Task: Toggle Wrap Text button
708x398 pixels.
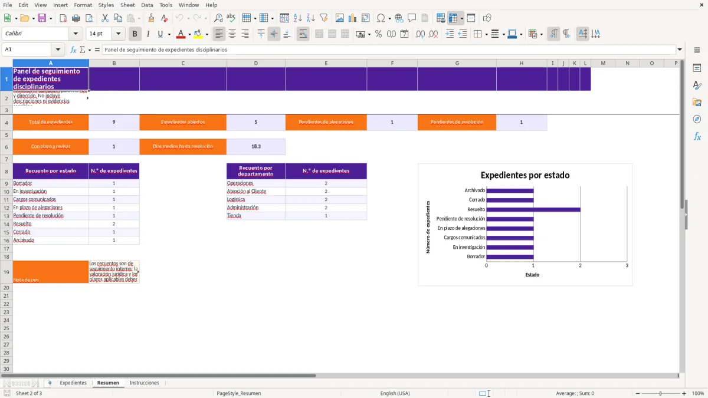Action: [x=303, y=34]
